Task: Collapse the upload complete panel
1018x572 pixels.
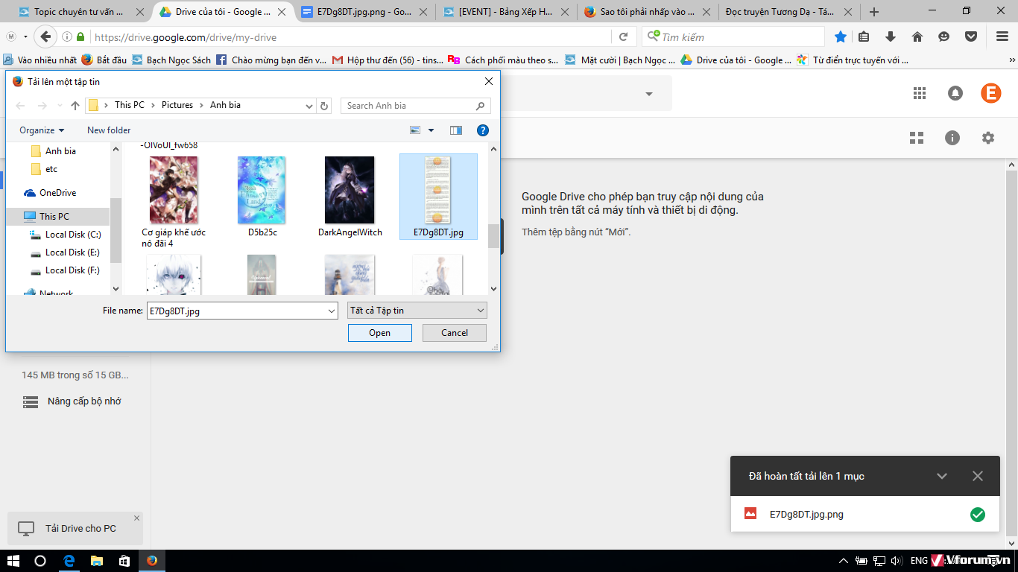Action: (x=942, y=476)
